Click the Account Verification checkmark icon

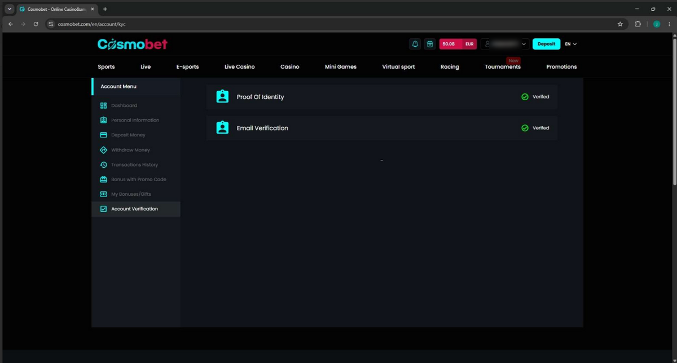pos(103,209)
